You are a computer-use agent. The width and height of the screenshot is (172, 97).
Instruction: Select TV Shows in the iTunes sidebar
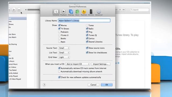pos(11,25)
